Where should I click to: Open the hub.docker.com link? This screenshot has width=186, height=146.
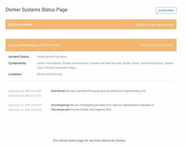(x=60, y=109)
